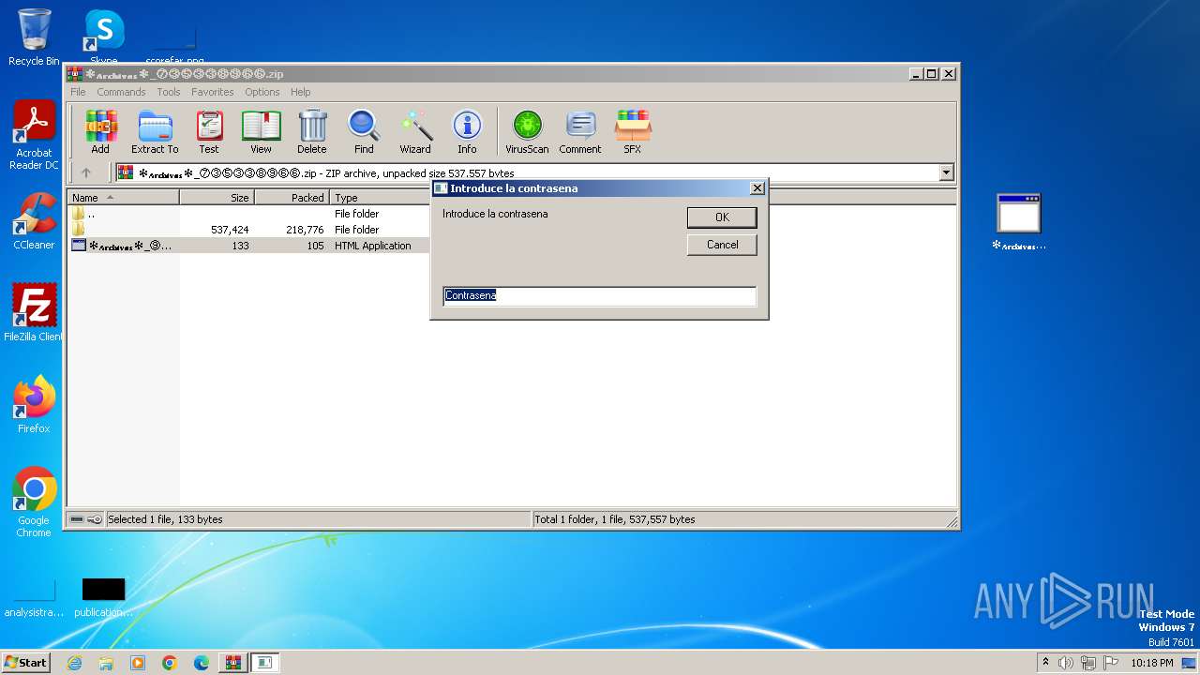Click the Extract To toolbar icon

point(155,131)
